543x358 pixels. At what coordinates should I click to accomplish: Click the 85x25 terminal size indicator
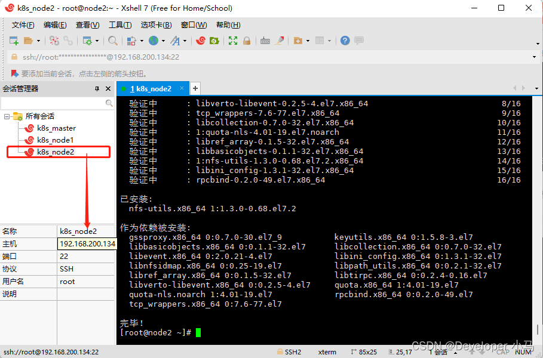[x=364, y=352]
